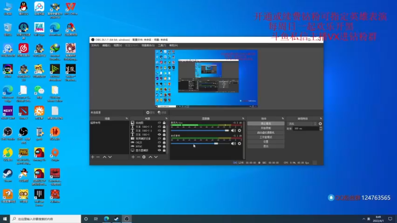This screenshot has width=397, height=223.
Task: Pop out the Scene Transitions dock panel
Action: click(321, 118)
